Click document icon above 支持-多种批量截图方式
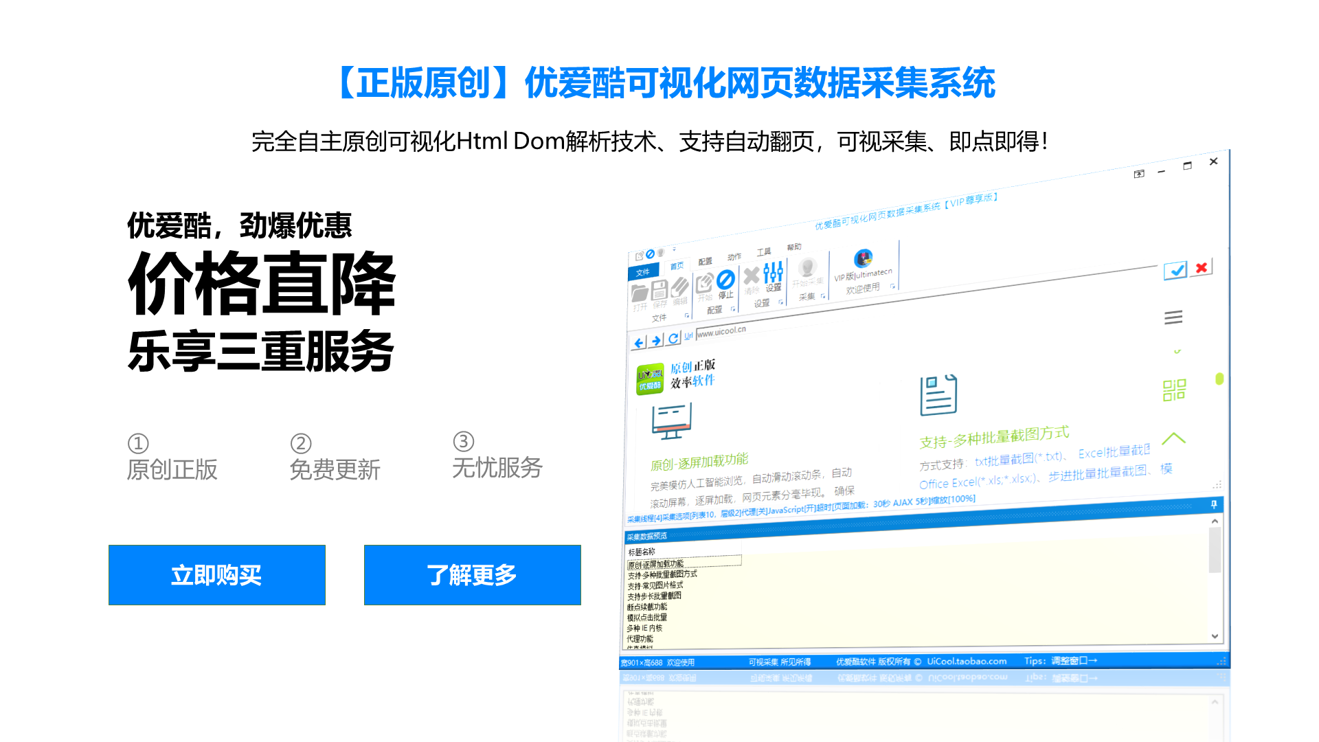The width and height of the screenshot is (1319, 742). click(x=938, y=395)
